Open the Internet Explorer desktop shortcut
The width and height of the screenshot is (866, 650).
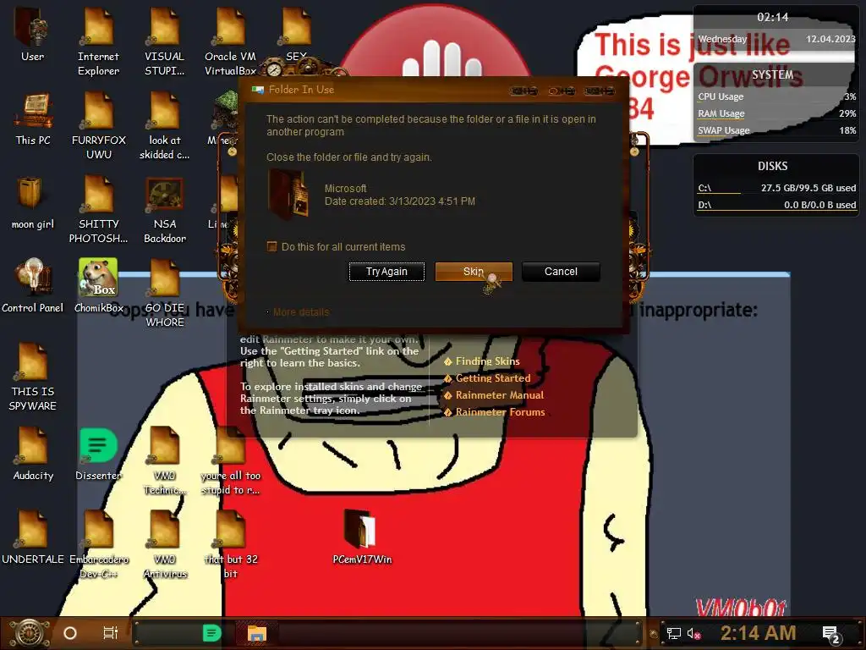click(98, 40)
